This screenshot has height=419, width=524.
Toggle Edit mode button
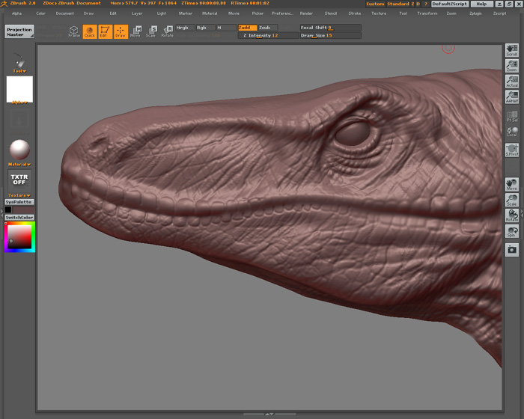(x=105, y=31)
